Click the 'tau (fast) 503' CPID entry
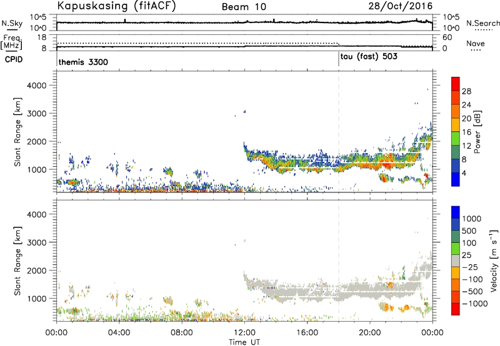500x346 pixels. point(369,57)
